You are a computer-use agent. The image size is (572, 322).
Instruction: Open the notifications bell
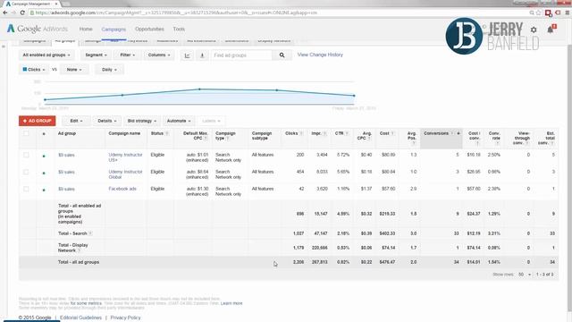[551, 30]
